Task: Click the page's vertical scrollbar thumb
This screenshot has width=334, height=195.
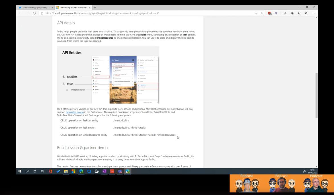Action: (317, 95)
